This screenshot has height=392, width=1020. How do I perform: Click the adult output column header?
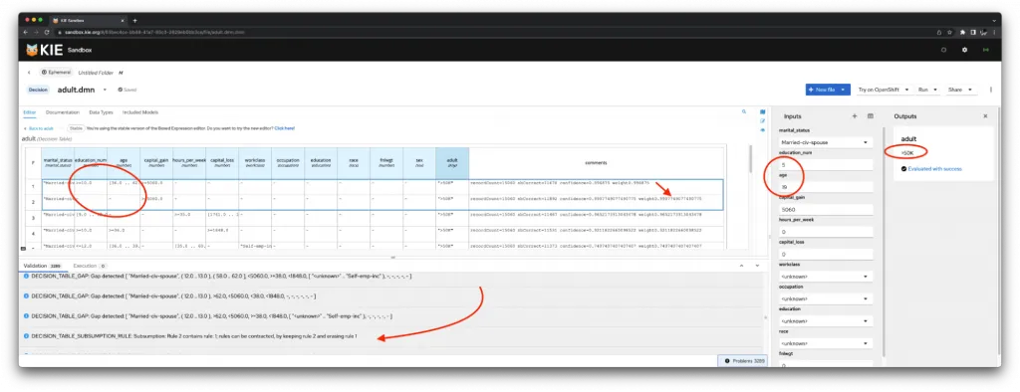452,162
